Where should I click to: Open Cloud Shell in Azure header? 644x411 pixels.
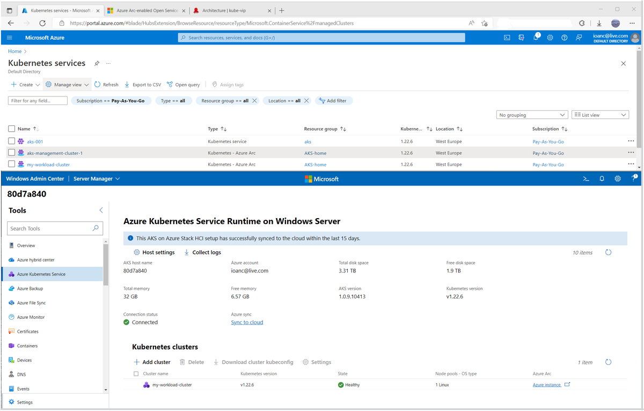507,38
